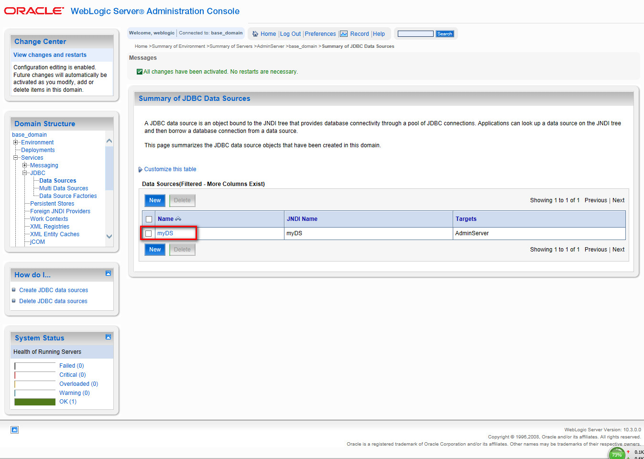Collapse the JDBC tree node
The height and width of the screenshot is (459, 644).
click(25, 173)
